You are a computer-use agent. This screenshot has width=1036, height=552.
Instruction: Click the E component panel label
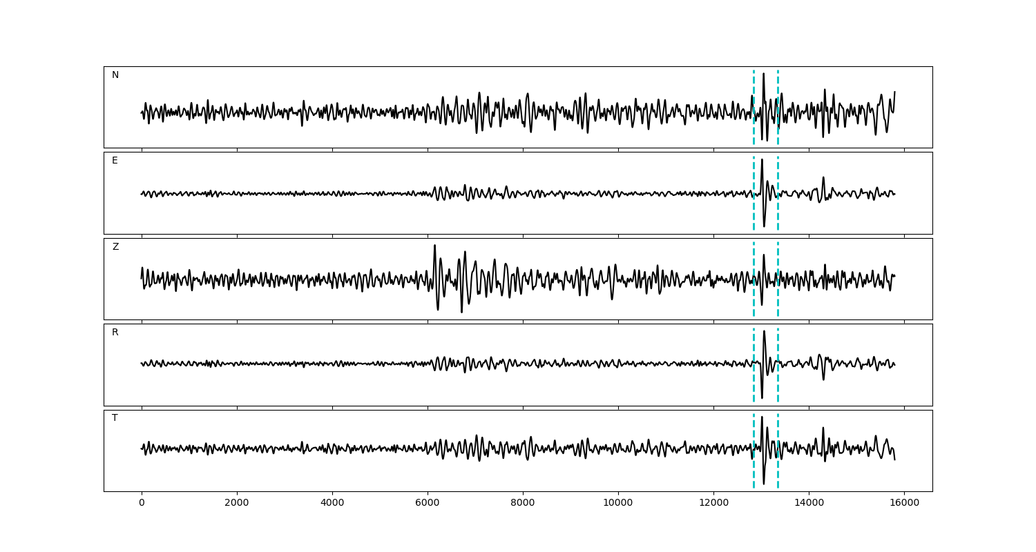coord(115,161)
